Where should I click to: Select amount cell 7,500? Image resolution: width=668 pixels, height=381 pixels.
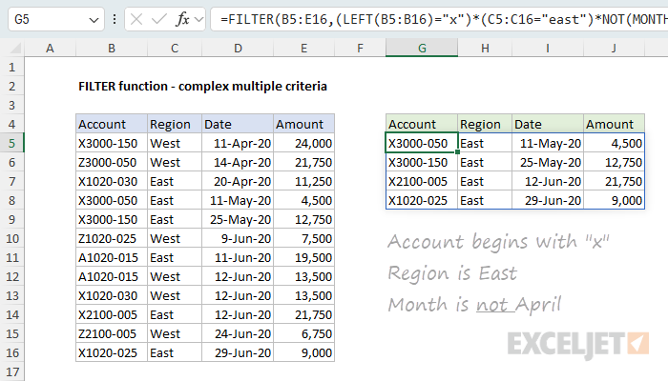303,238
